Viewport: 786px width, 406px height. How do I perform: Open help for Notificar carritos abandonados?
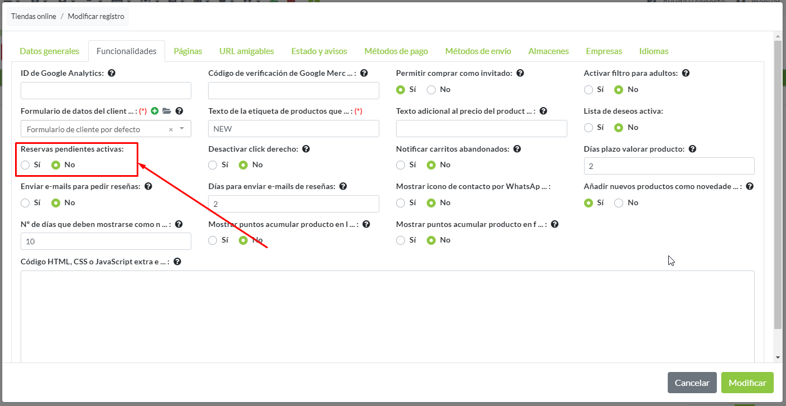click(517, 148)
